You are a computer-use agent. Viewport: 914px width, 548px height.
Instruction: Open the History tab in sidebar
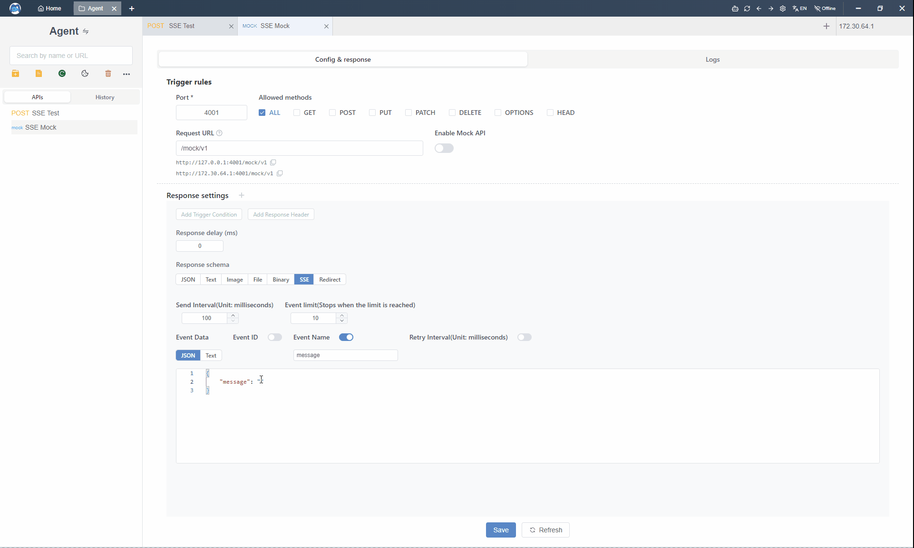pyautogui.click(x=105, y=97)
